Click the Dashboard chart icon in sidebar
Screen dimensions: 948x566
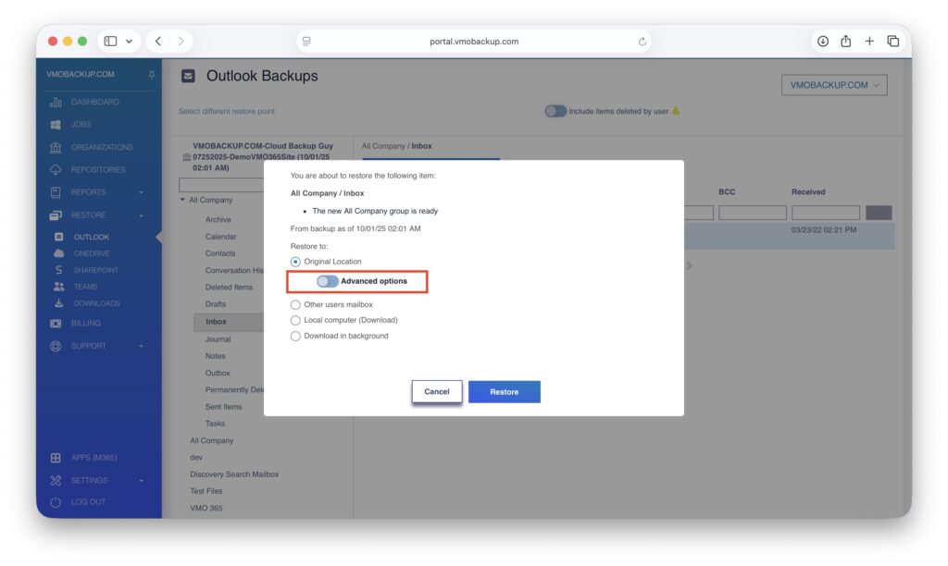pos(55,102)
